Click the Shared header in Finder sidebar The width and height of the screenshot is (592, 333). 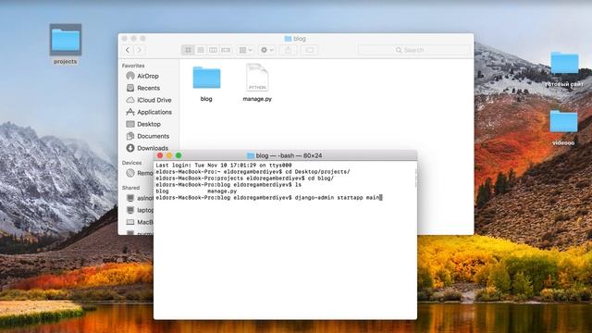[130, 188]
